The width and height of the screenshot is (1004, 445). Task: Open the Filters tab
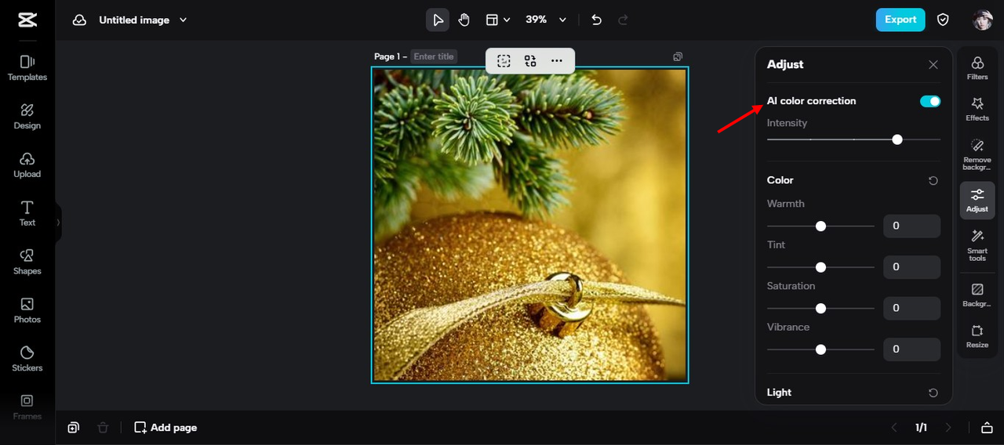point(977,68)
